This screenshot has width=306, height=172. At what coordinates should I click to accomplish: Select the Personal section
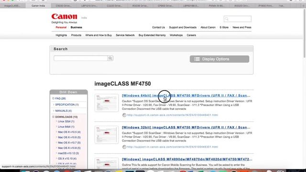coord(61,27)
